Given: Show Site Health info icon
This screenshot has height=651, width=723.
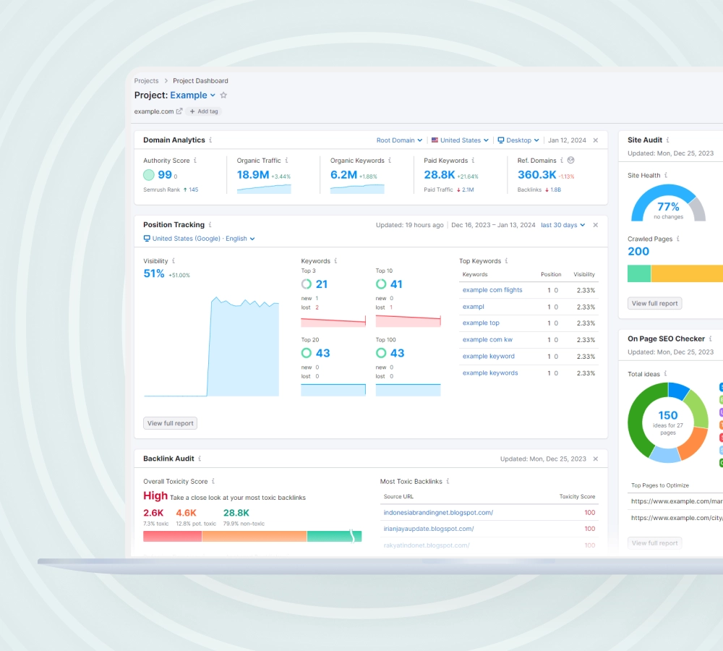Looking at the screenshot, I should click(666, 175).
